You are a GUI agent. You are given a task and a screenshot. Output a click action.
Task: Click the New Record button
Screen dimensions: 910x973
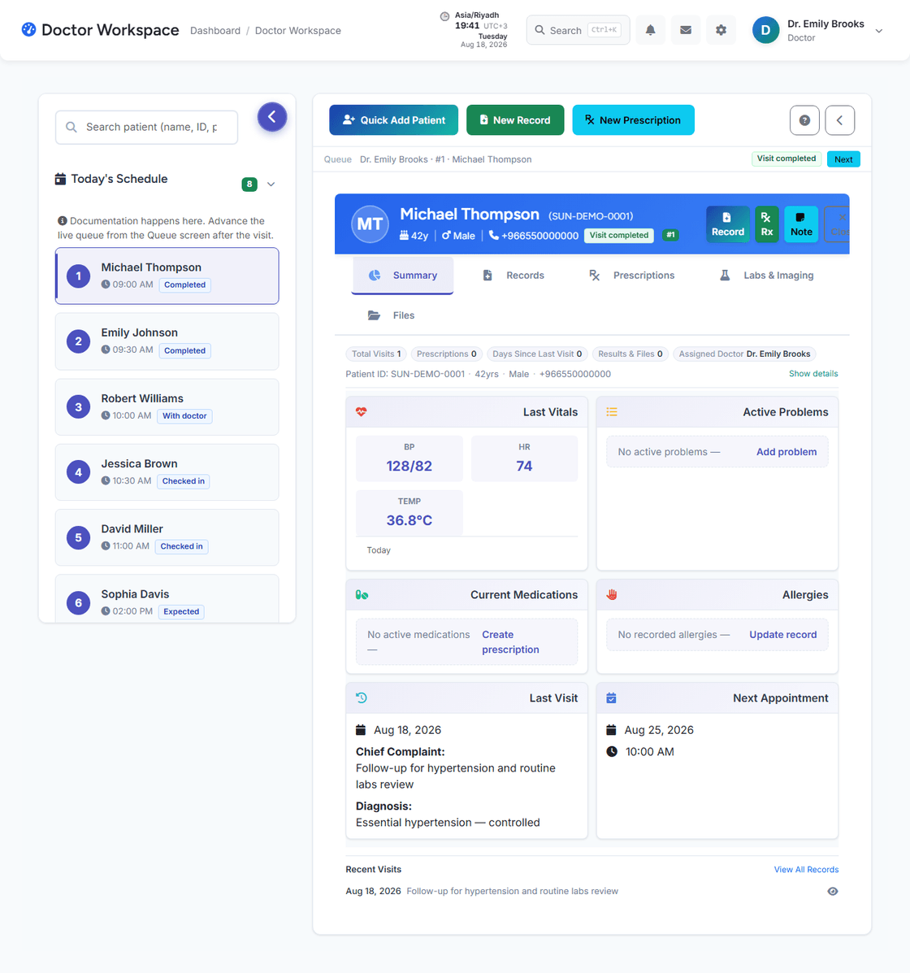pos(515,119)
